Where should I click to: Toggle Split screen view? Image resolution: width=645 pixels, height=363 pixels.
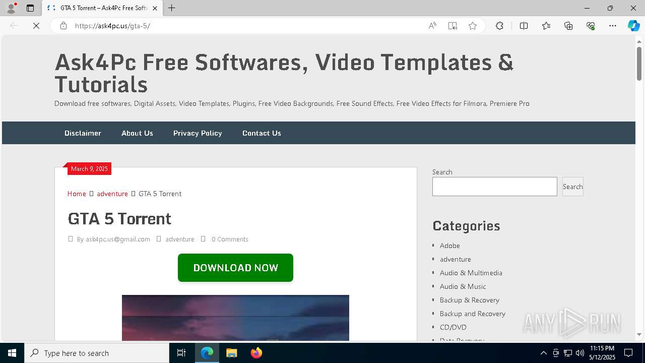pos(524,26)
